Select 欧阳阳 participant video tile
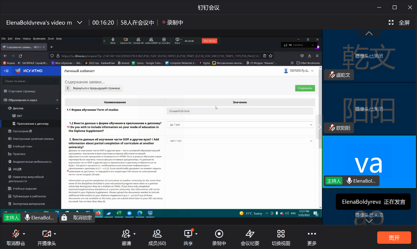This screenshot has width=417, height=249. pyautogui.click(x=370, y=109)
